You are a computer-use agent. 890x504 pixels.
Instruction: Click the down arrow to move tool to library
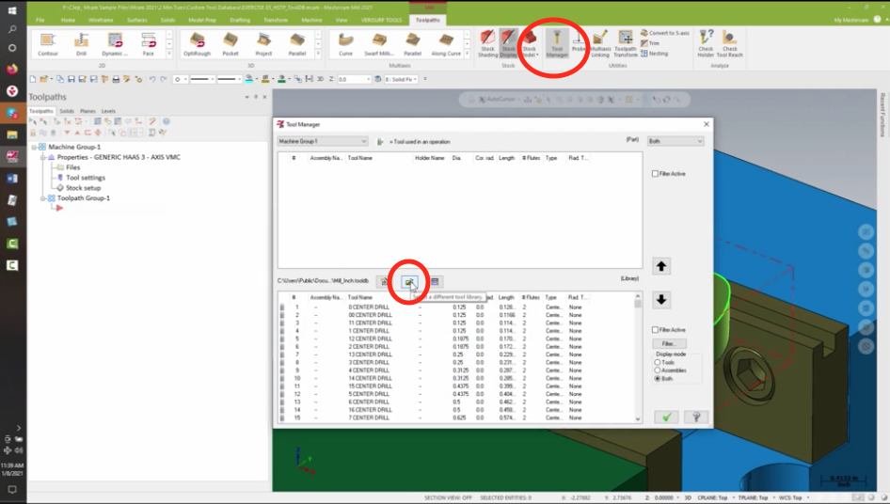tap(661, 300)
